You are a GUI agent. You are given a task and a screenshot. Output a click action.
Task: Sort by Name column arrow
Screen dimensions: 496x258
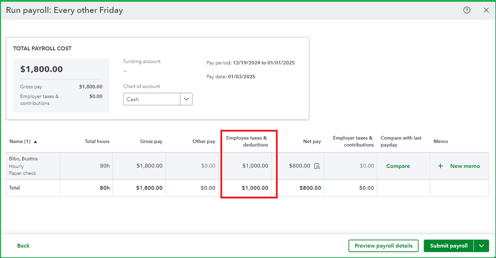pos(35,142)
